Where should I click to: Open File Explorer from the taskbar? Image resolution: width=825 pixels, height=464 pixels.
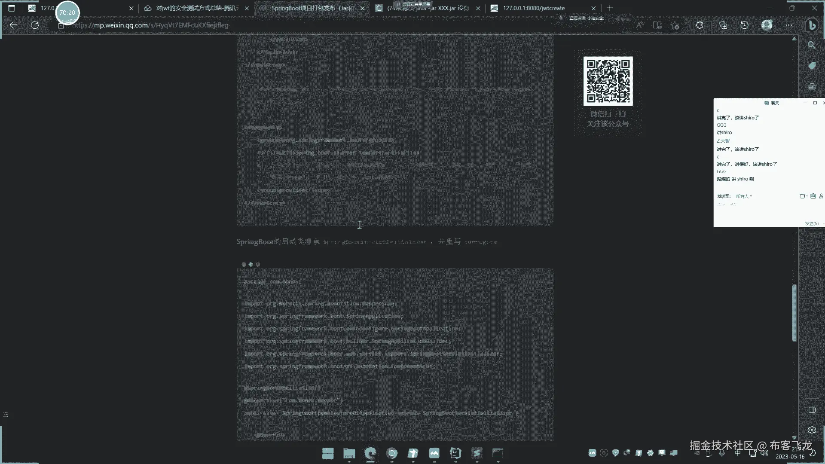(x=349, y=453)
